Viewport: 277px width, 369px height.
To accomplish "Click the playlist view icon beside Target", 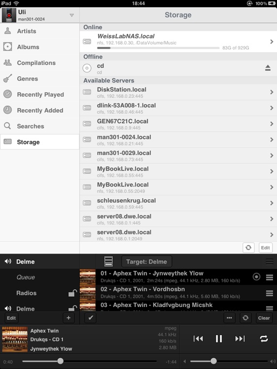I will click(x=108, y=261).
